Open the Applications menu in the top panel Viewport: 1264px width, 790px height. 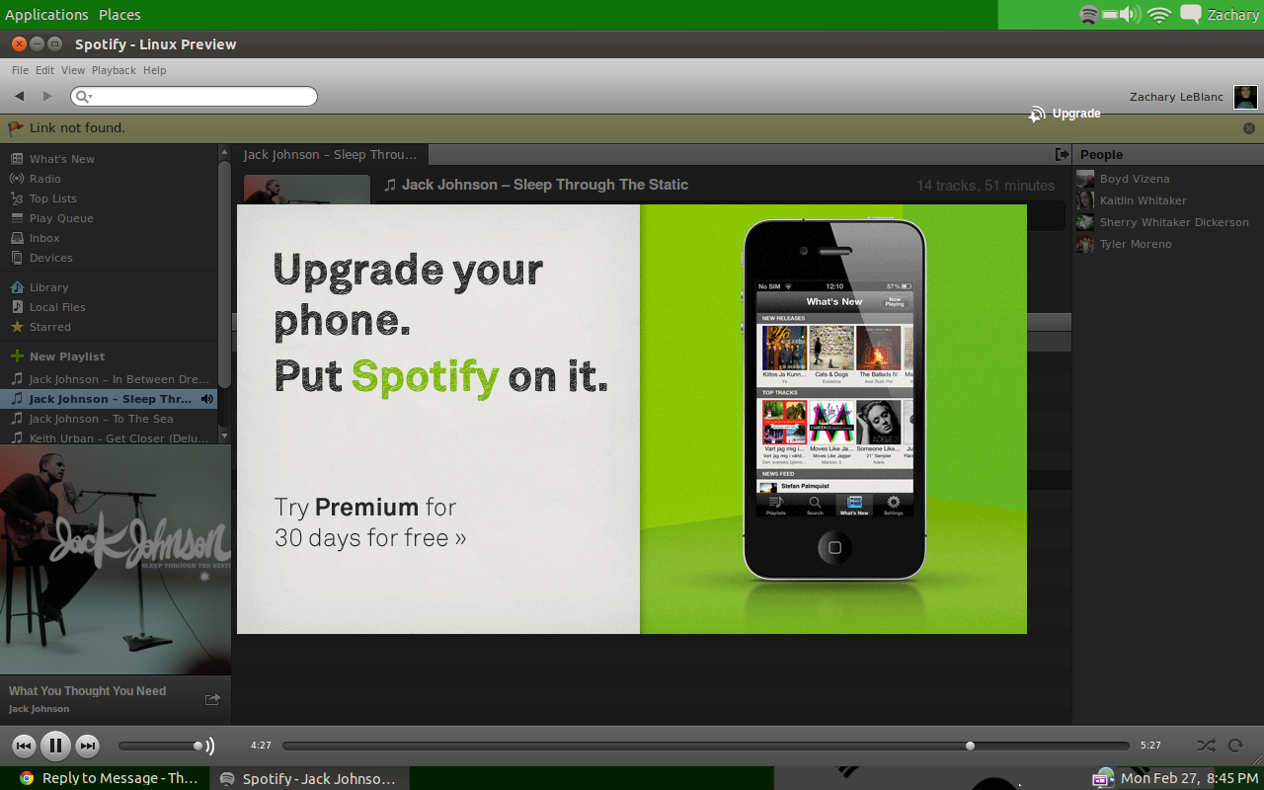tap(46, 15)
